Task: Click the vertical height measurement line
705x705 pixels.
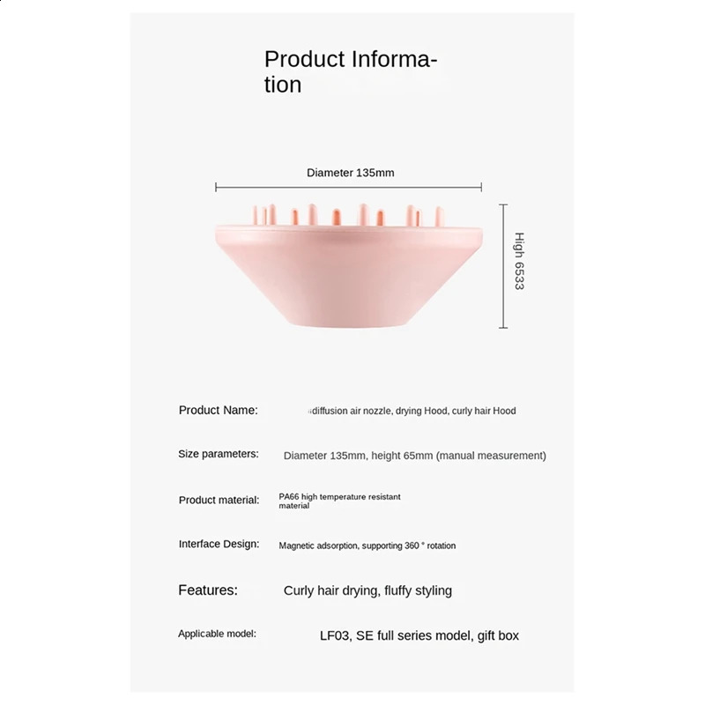Action: coord(503,266)
